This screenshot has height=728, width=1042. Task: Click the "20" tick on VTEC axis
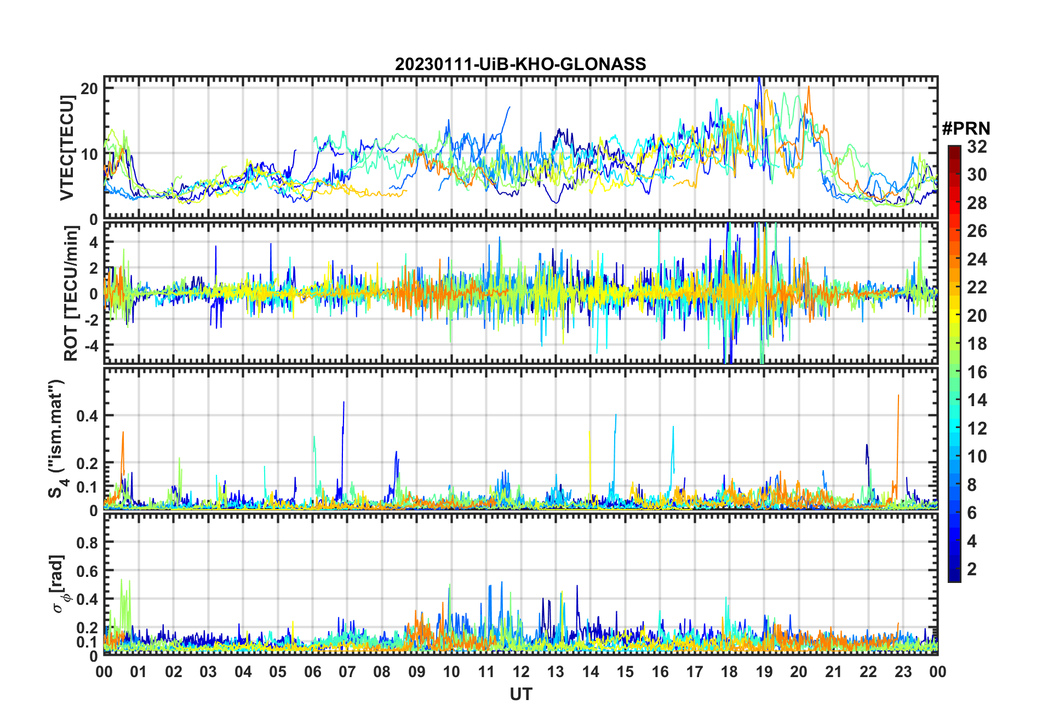[89, 89]
